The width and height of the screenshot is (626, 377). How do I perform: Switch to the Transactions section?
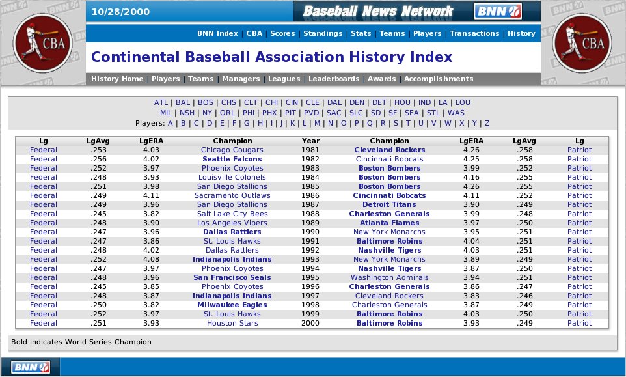474,33
